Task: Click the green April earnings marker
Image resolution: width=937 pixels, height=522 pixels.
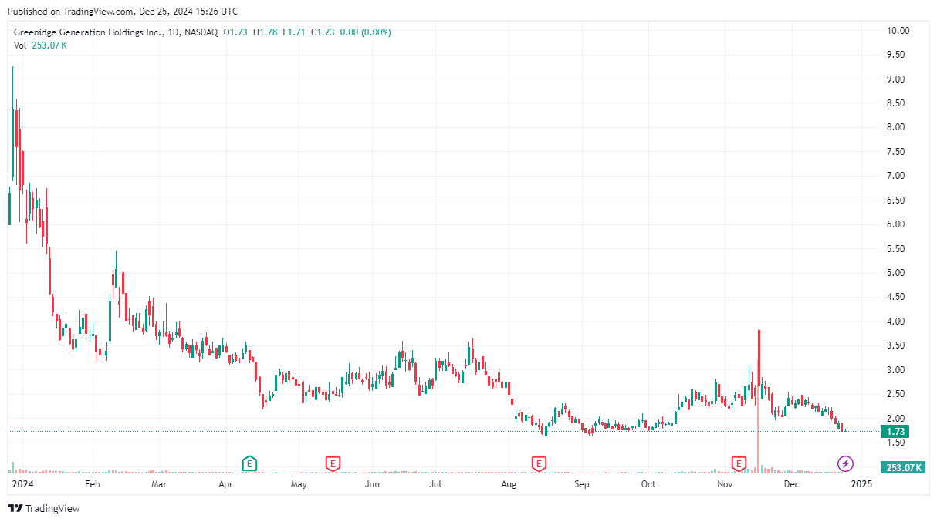Action: [249, 463]
